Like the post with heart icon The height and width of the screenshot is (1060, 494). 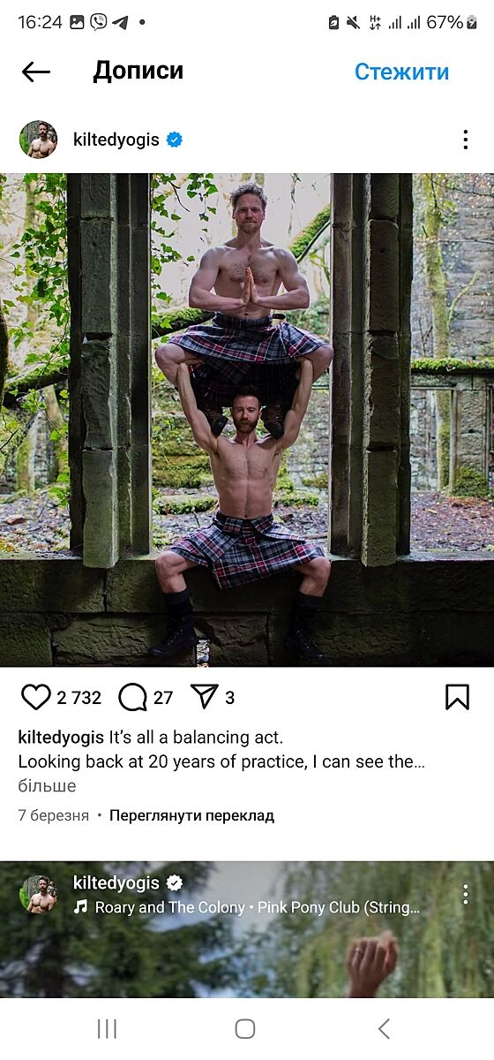pyautogui.click(x=35, y=698)
